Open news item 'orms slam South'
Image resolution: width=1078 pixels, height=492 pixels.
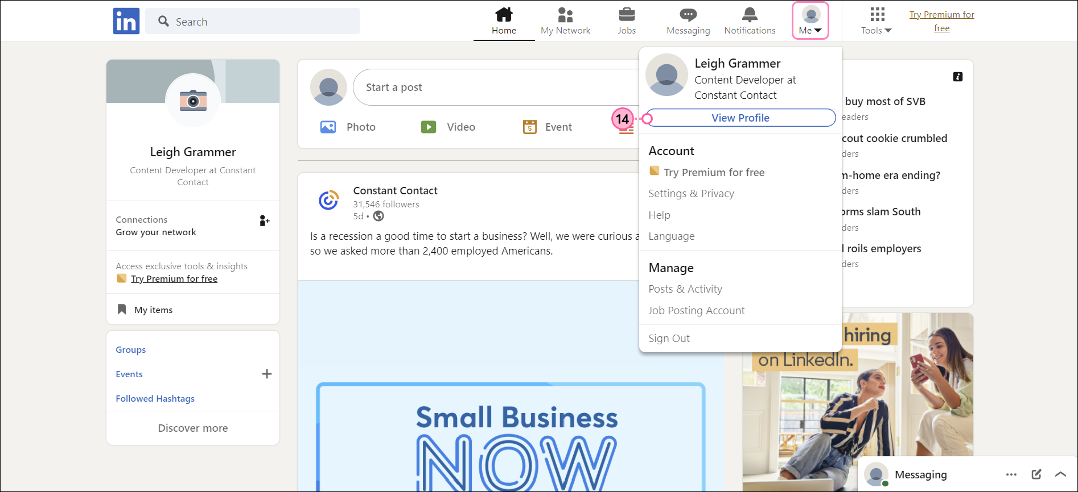[x=881, y=212]
